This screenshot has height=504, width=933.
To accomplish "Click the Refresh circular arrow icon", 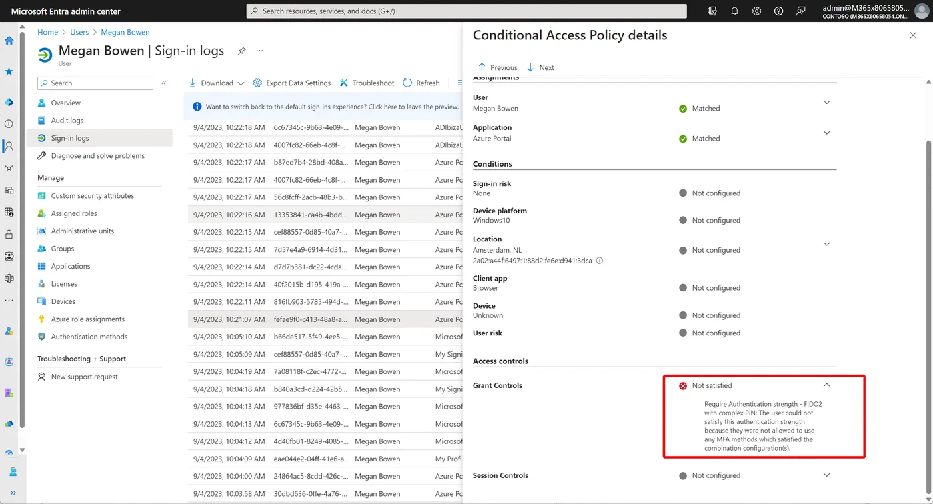I will (x=407, y=83).
